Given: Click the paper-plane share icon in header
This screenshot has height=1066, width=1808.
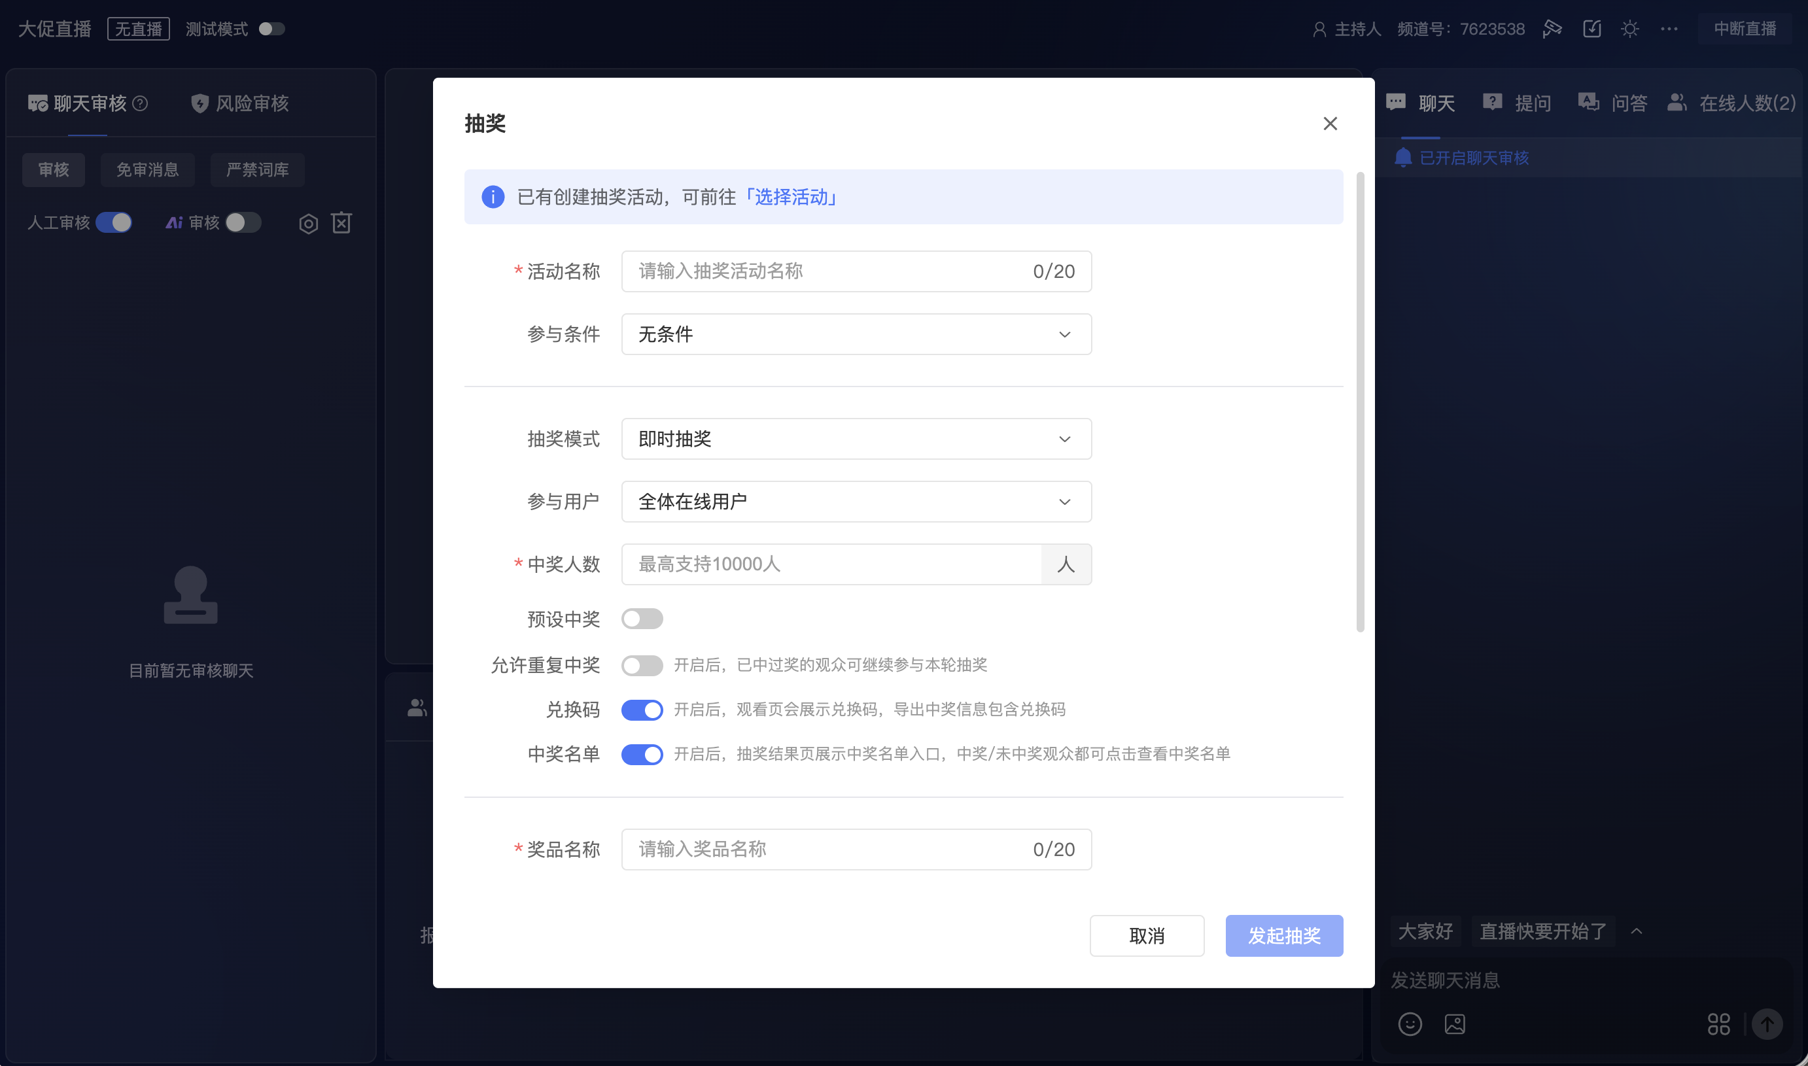Looking at the screenshot, I should pyautogui.click(x=1552, y=29).
